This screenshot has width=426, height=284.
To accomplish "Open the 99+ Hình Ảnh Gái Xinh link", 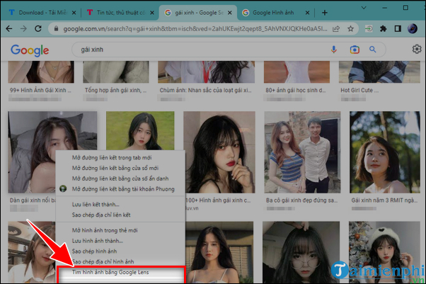I will [x=40, y=90].
